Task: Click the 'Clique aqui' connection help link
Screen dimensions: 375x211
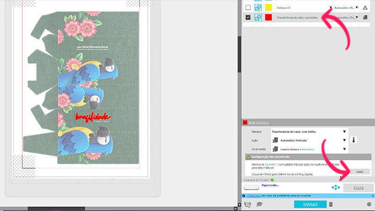Action: (254, 196)
